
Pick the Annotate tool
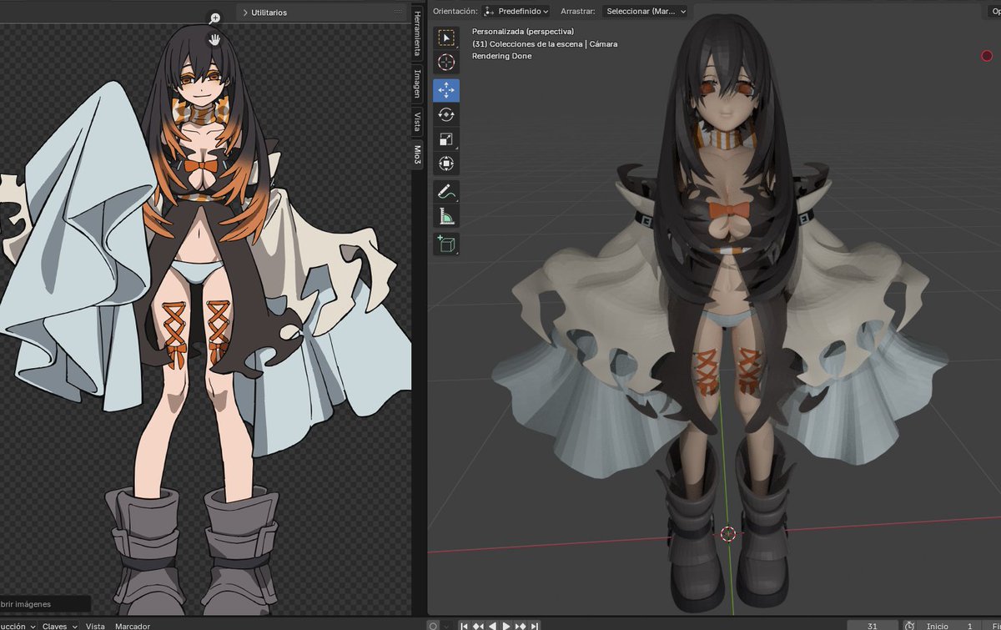click(x=446, y=190)
